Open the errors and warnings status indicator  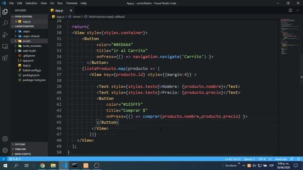click(x=15, y=159)
